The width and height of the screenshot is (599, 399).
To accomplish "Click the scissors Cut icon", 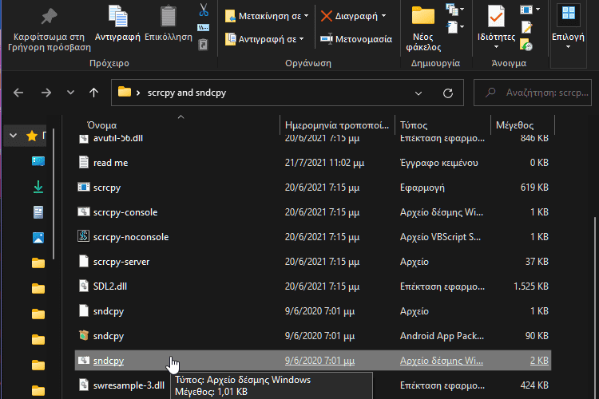I will click(204, 10).
